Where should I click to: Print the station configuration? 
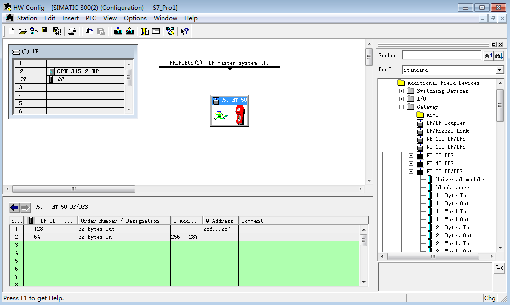(72, 31)
